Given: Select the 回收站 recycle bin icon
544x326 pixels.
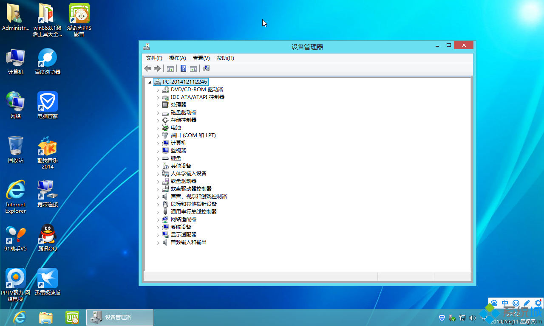Looking at the screenshot, I should (16, 149).
